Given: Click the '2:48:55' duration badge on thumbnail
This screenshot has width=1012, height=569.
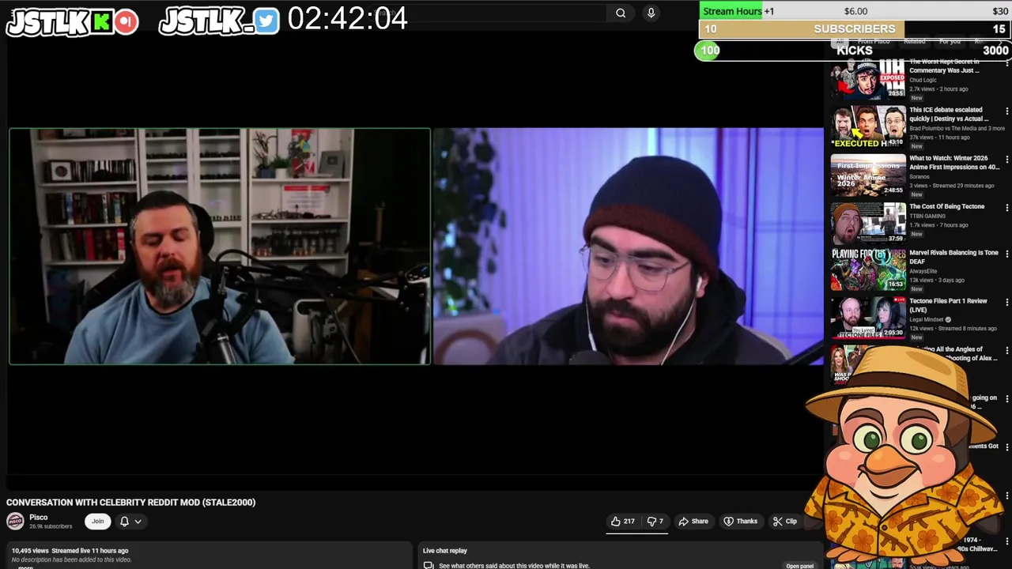Looking at the screenshot, I should tap(893, 190).
